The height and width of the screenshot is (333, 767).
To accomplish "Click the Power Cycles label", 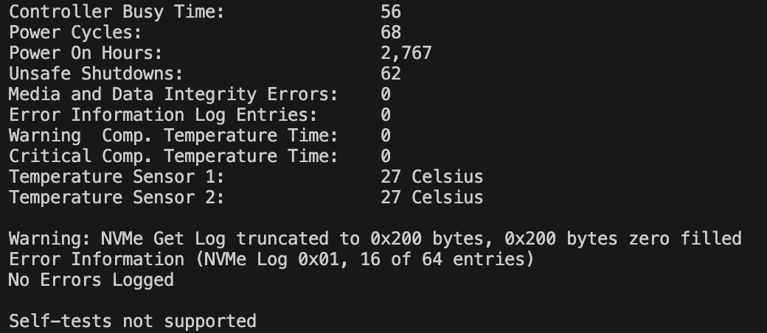I will [75, 32].
